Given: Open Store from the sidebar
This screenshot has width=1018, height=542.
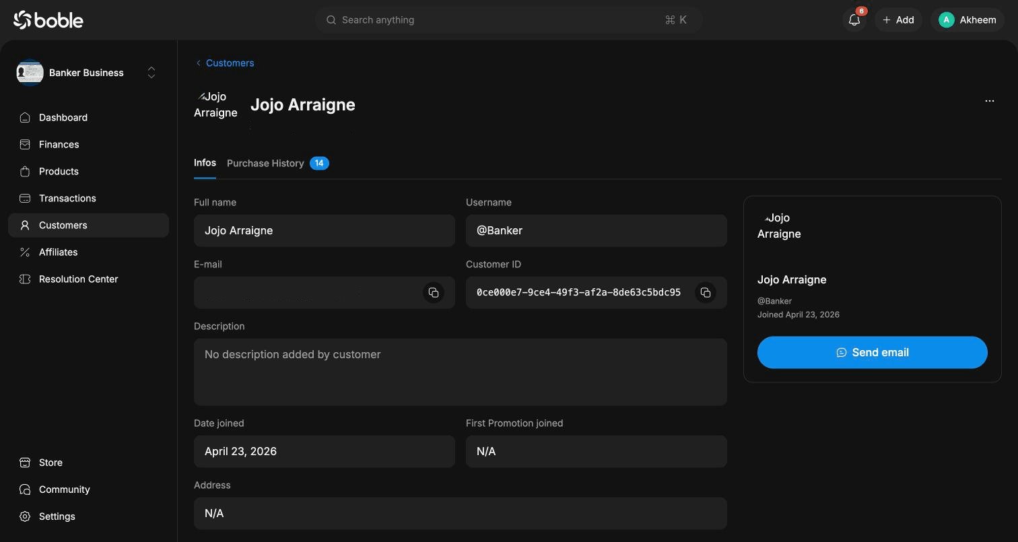Looking at the screenshot, I should click(88, 463).
